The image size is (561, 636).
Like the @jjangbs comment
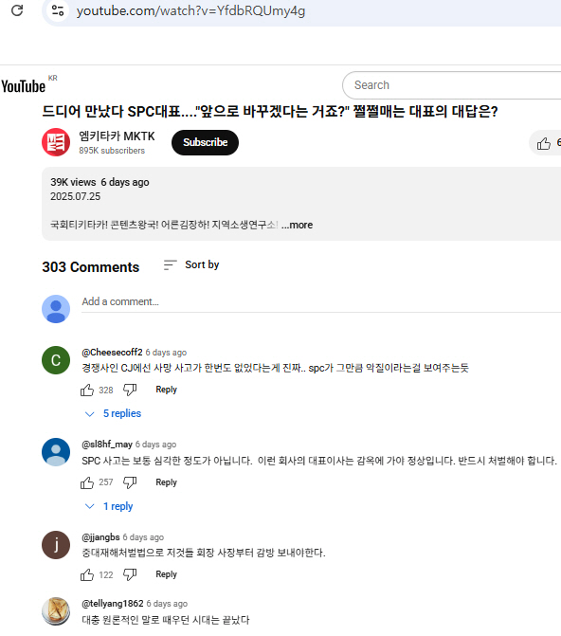point(87,574)
